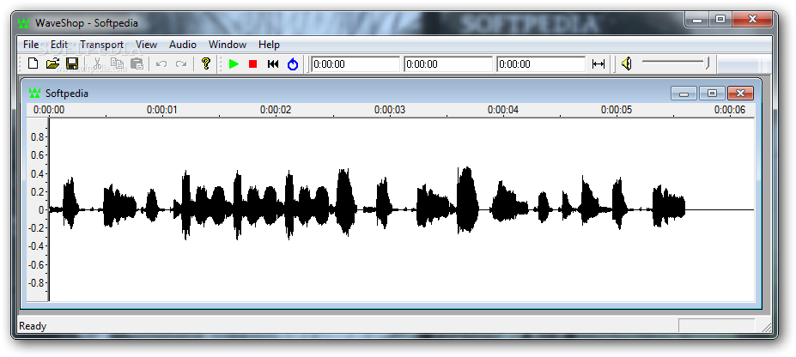
Task: Click the -0.4 label on the amplitude scale
Action: [35, 246]
